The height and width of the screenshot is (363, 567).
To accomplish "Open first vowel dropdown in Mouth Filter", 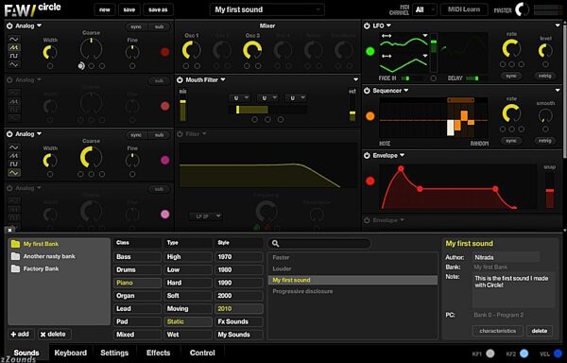I will click(x=240, y=98).
